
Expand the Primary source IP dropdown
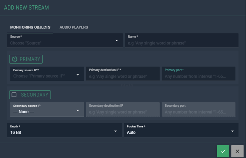78,75
